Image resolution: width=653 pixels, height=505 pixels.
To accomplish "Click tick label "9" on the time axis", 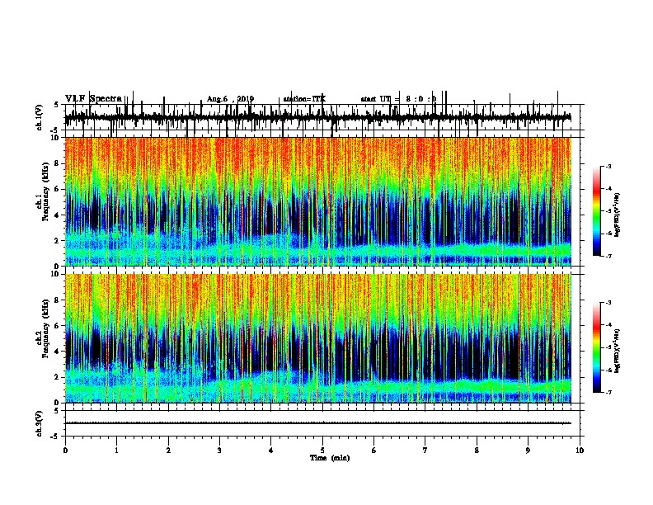I will point(528,451).
